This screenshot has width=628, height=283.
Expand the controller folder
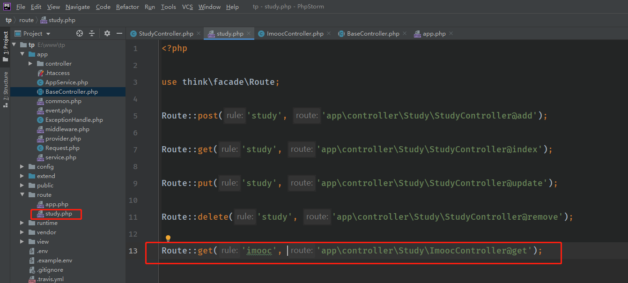point(30,64)
